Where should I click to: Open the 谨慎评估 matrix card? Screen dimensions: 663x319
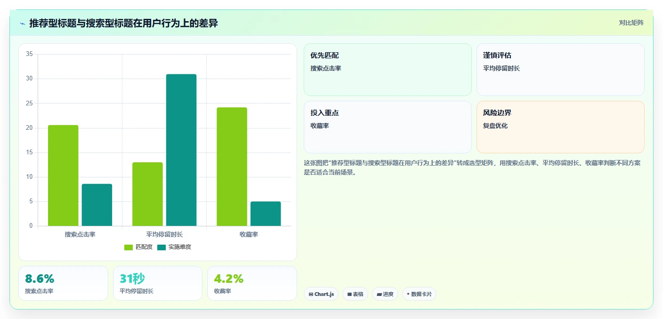(x=560, y=70)
